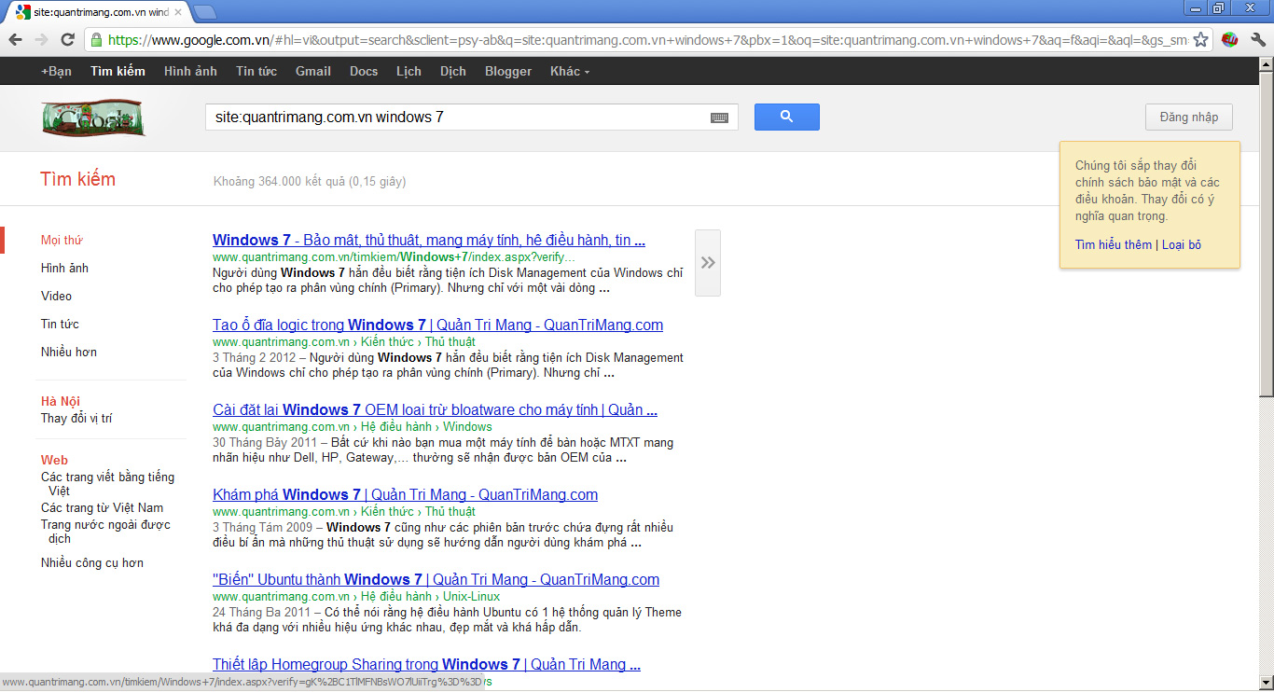The height and width of the screenshot is (692, 1274).
Task: Expand Nhiều hơn search categories
Action: [69, 352]
